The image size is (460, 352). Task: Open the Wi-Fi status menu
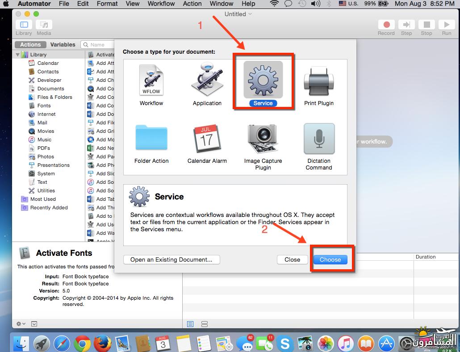click(274, 4)
